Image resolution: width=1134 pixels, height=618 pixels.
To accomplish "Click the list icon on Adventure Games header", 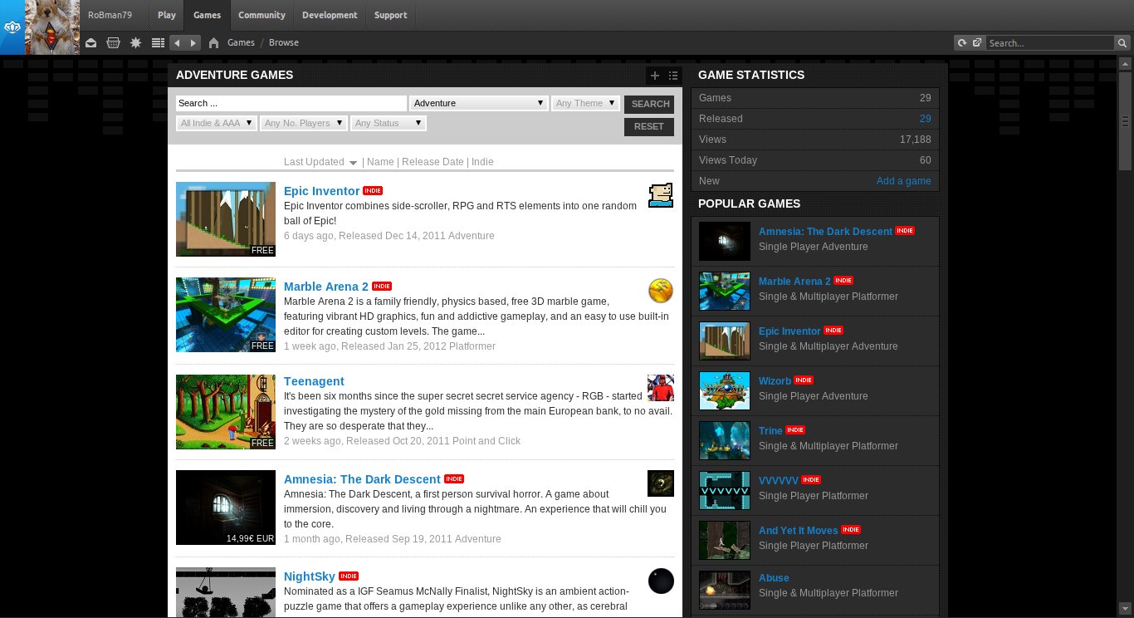I will [673, 76].
